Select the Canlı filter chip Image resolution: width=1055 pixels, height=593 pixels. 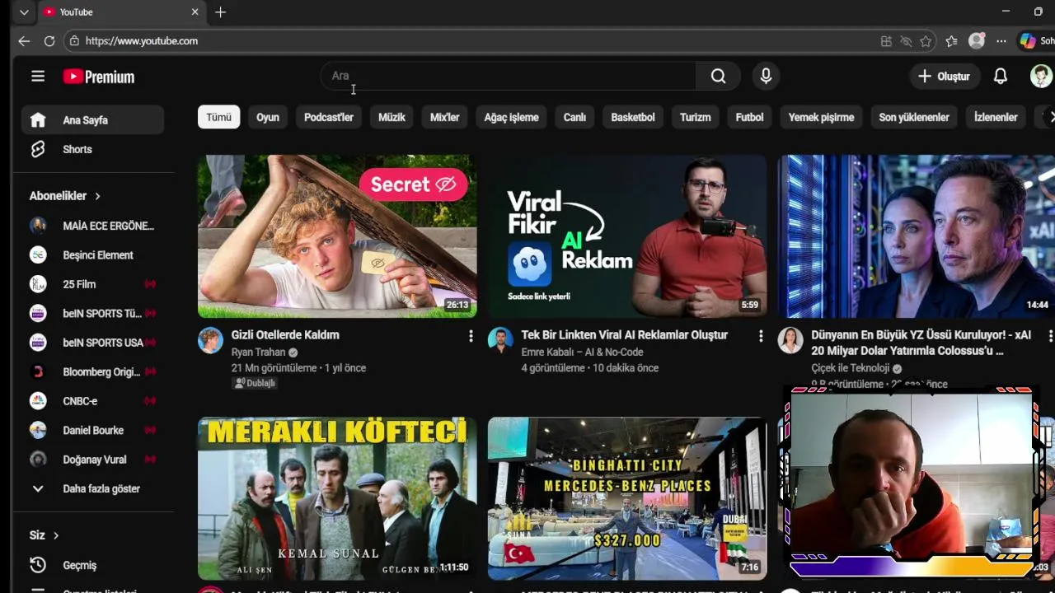pyautogui.click(x=574, y=117)
